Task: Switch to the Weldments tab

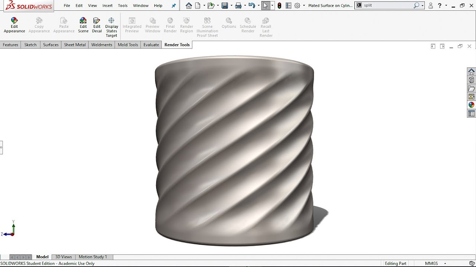Action: pyautogui.click(x=102, y=45)
